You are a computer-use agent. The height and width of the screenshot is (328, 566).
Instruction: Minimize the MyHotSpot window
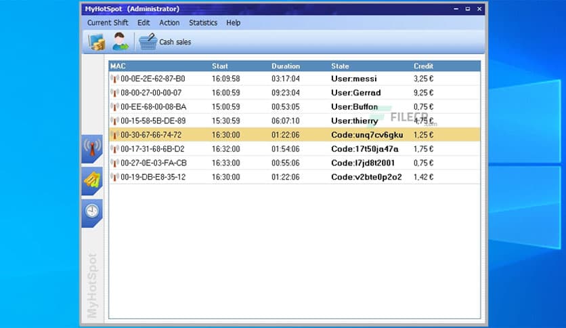456,9
